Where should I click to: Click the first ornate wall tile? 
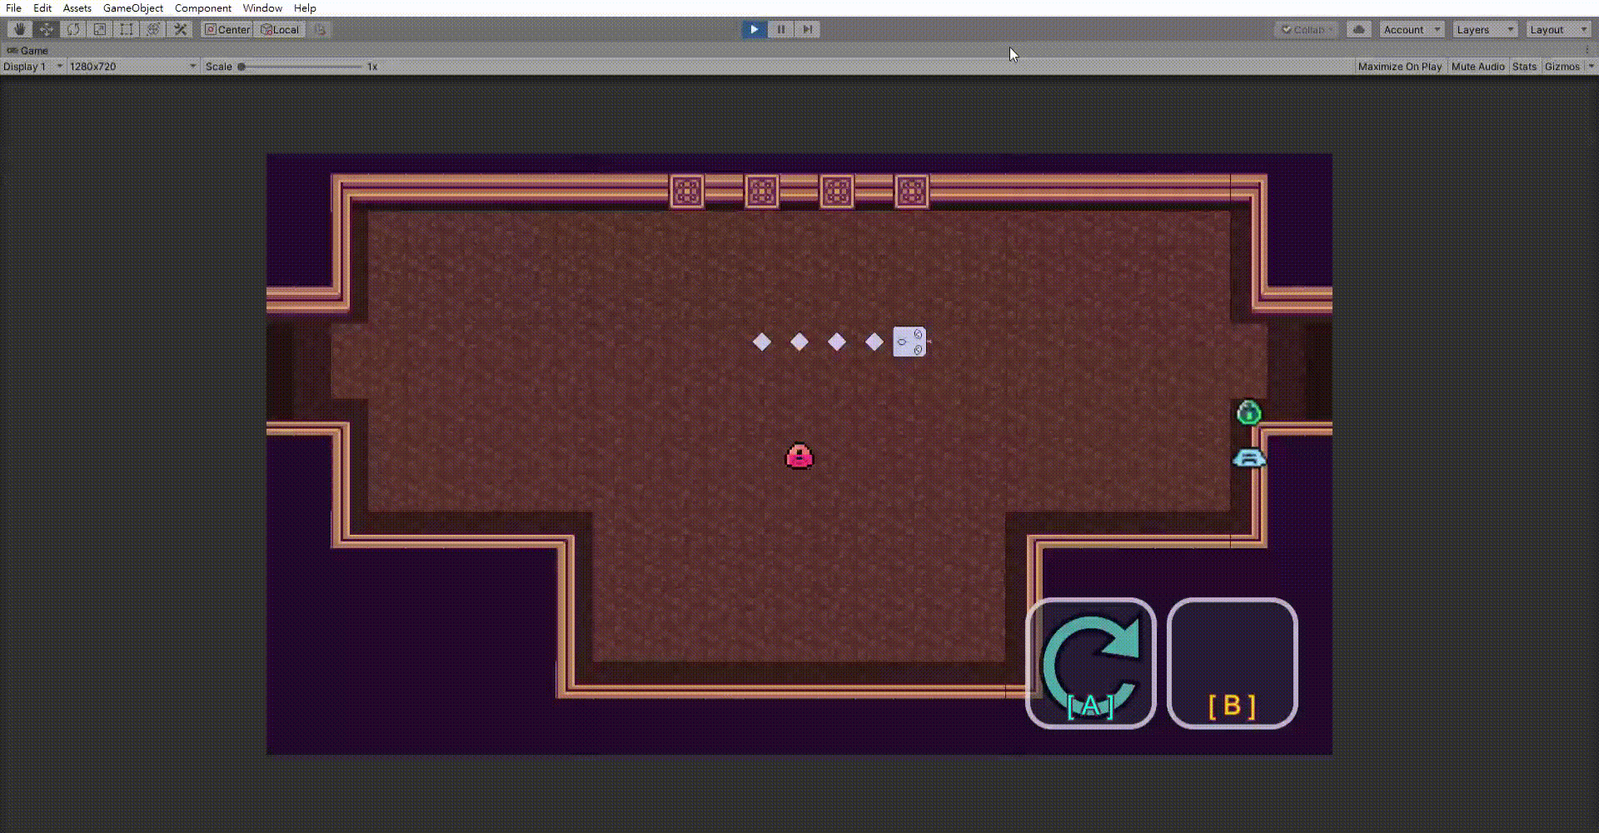(687, 192)
